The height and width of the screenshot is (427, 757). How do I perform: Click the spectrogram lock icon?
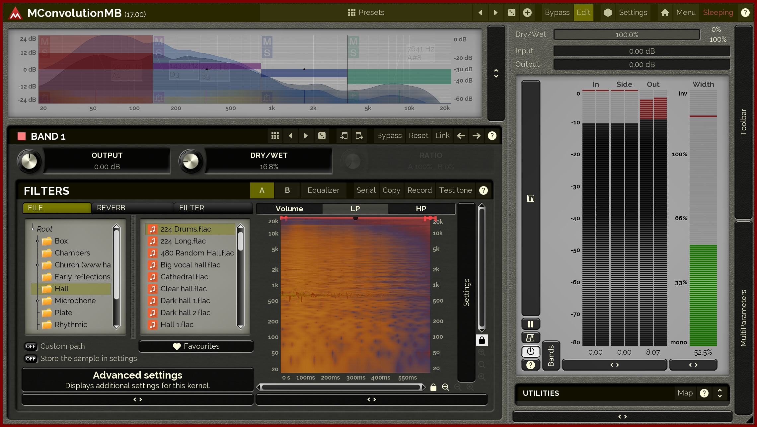[x=482, y=340]
